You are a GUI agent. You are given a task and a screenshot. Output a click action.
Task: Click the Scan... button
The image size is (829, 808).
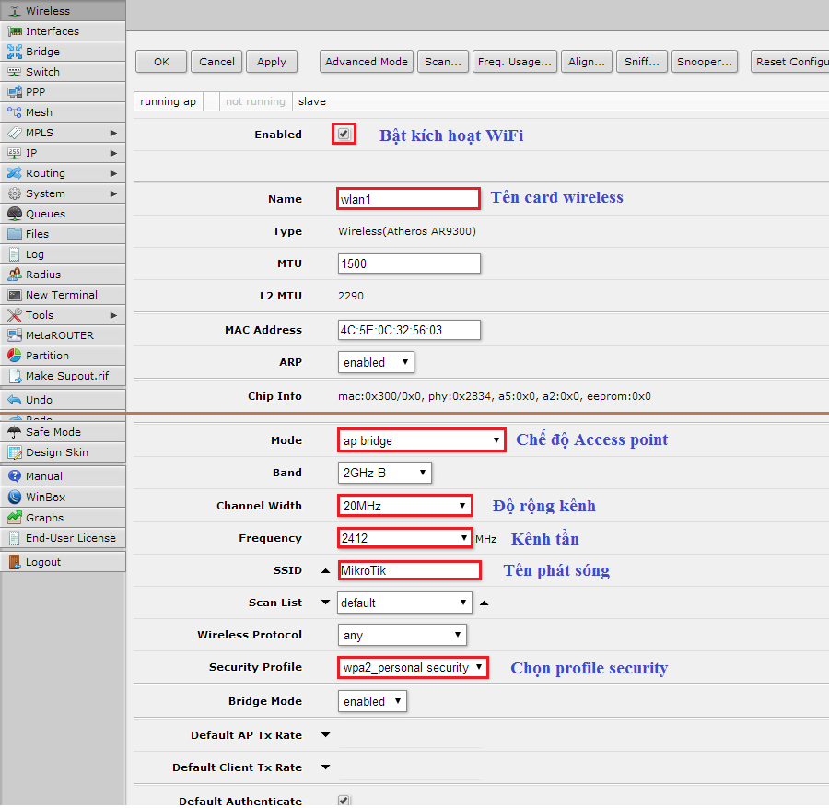(442, 62)
